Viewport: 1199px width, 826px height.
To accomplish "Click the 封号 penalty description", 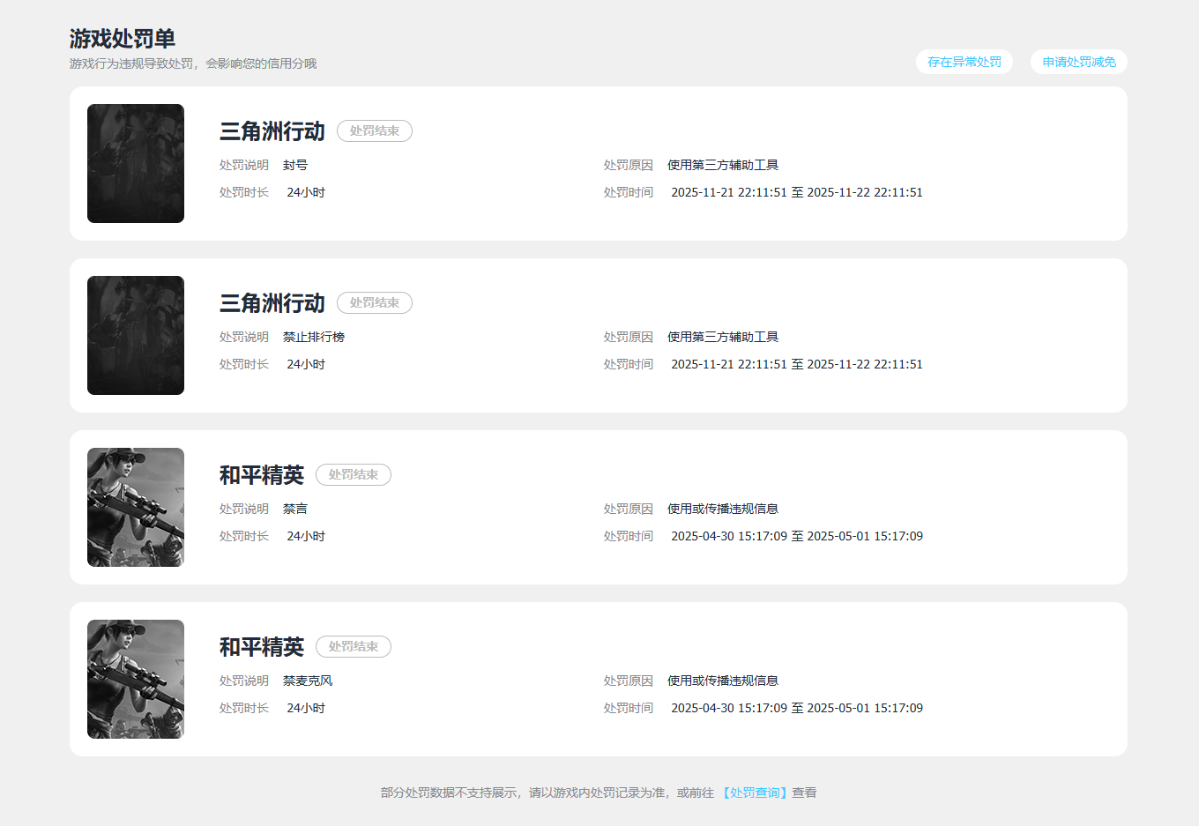I will [295, 165].
